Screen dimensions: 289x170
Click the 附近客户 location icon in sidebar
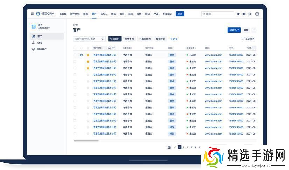tap(33, 49)
